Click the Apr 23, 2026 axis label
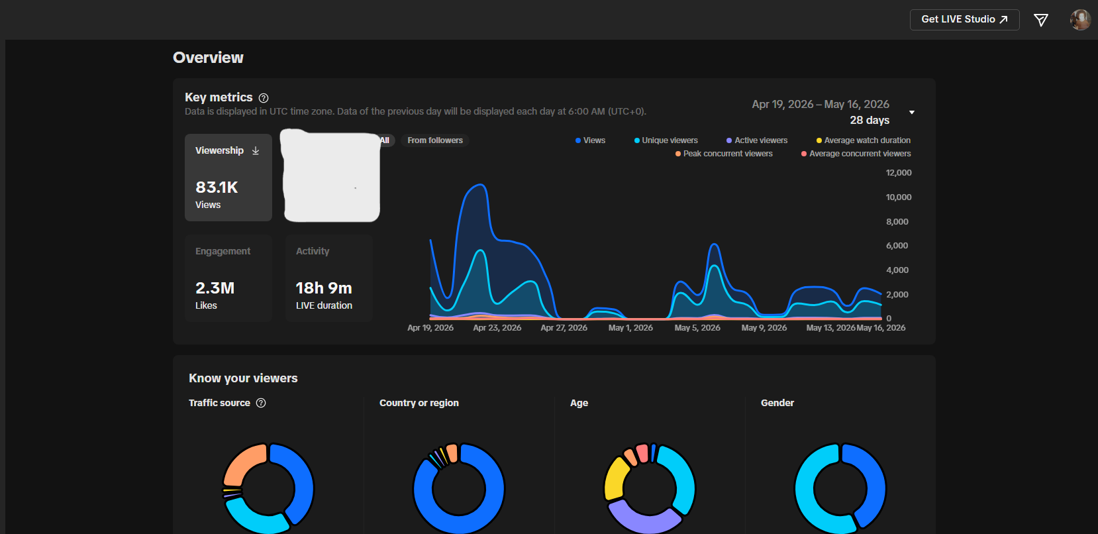 coord(497,328)
